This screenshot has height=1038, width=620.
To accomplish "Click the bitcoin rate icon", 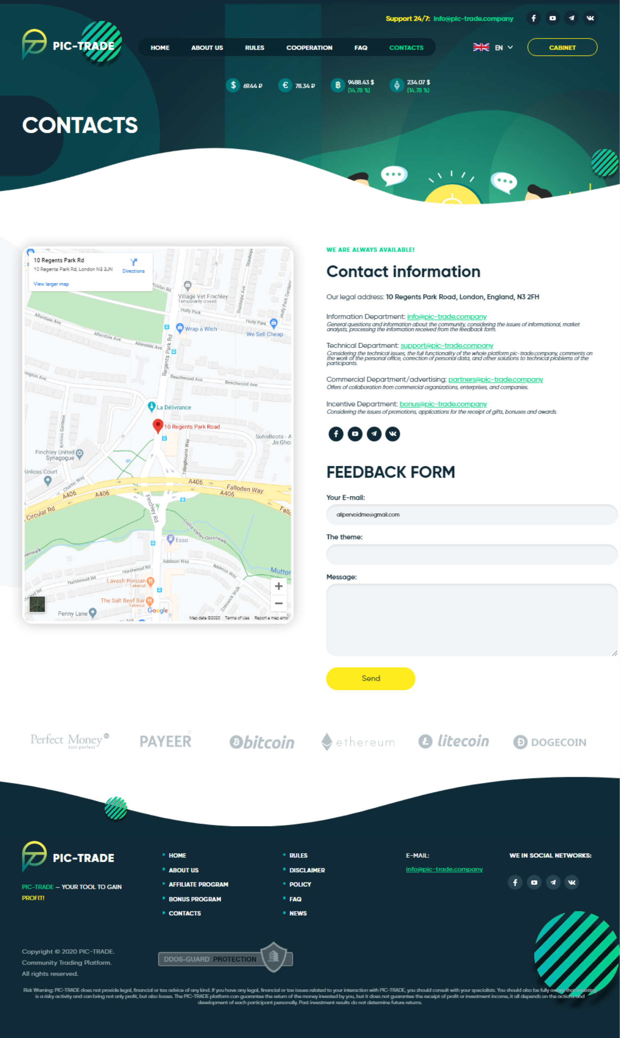I will pyautogui.click(x=338, y=85).
